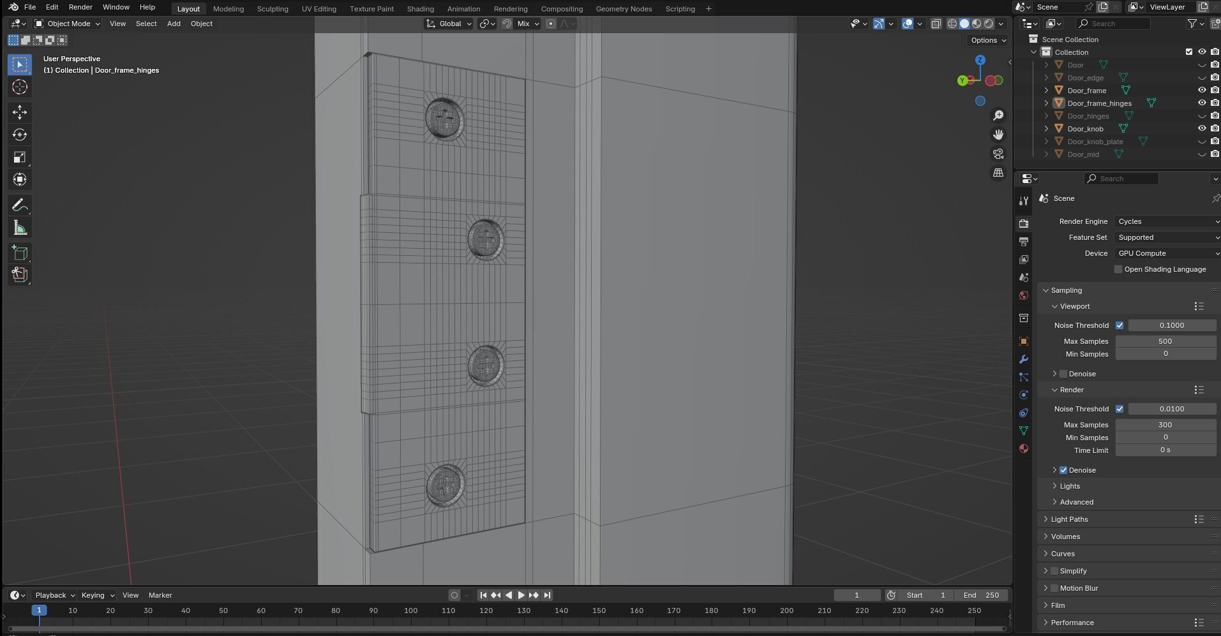
Task: Activate the Scale tool
Action: coord(20,157)
